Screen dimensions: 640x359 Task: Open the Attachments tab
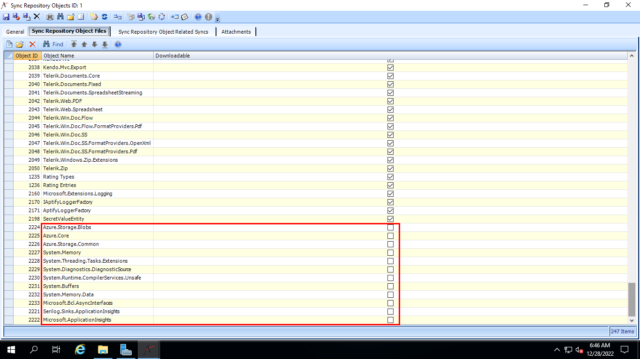point(236,32)
